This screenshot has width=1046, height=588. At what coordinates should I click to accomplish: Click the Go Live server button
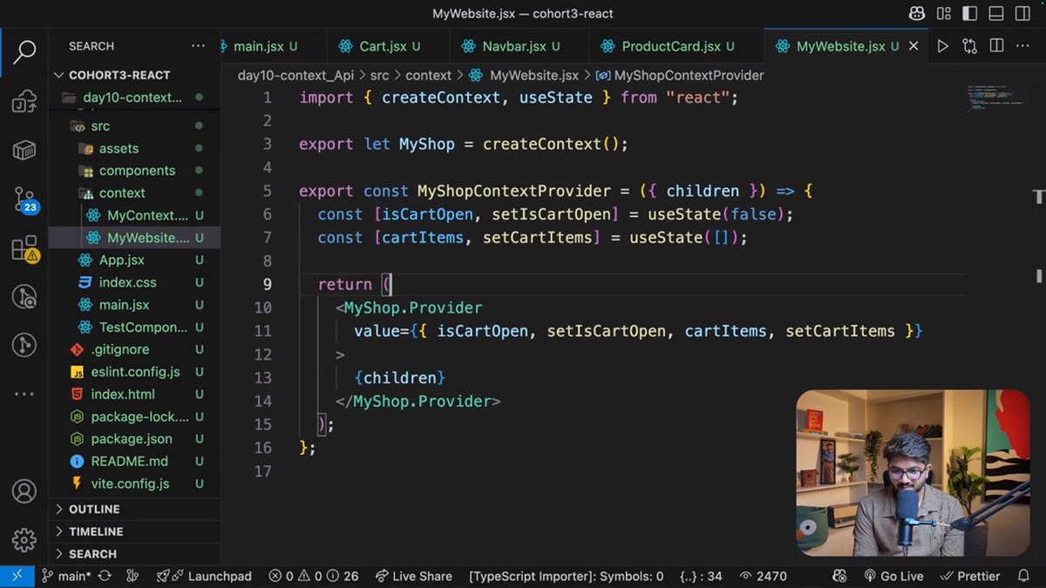coord(893,576)
